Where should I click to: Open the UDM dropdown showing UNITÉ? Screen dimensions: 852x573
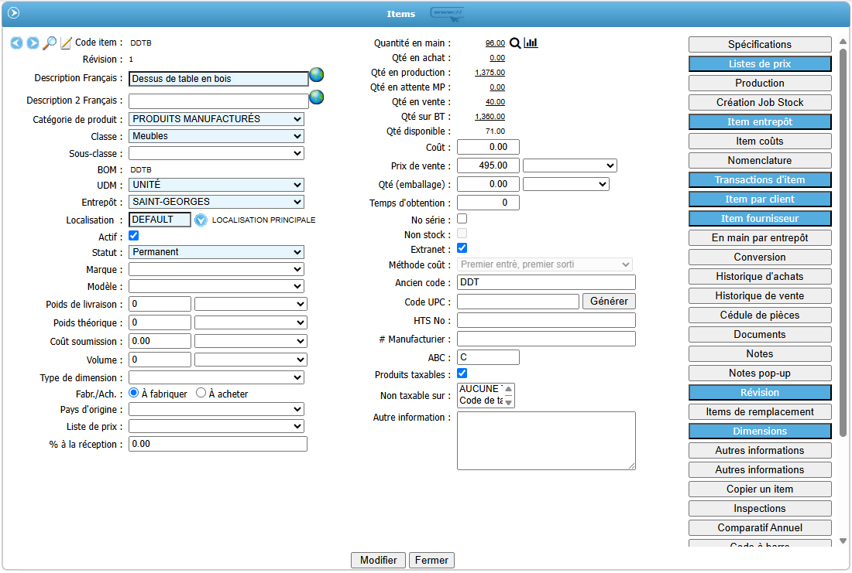[216, 185]
